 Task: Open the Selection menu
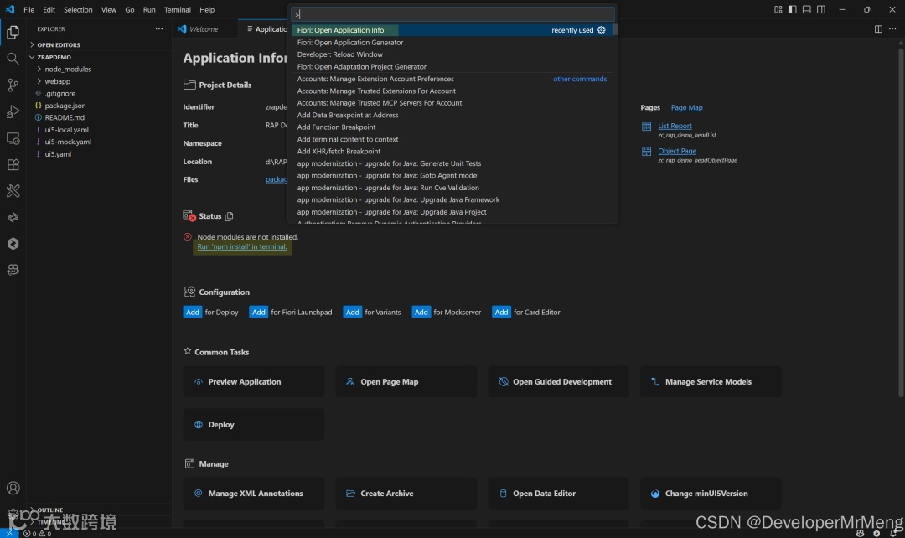coord(78,9)
